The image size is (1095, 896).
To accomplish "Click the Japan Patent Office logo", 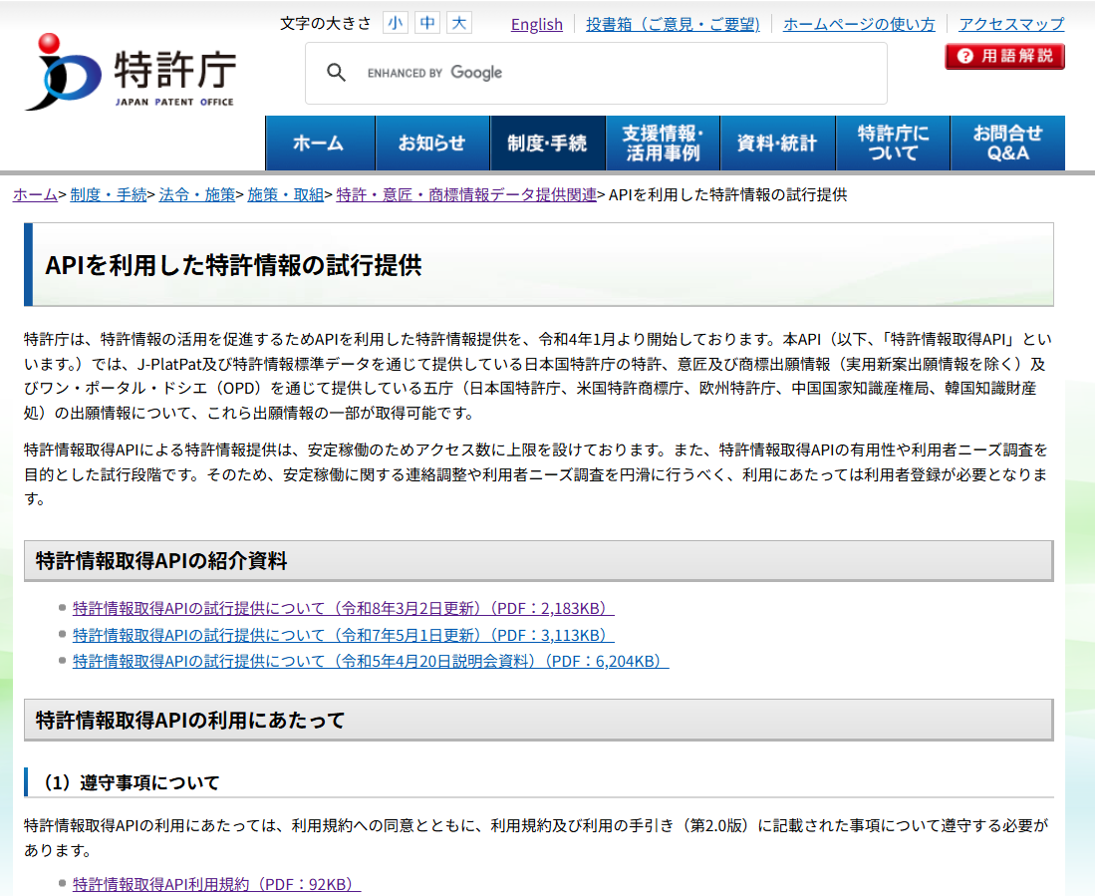I will point(131,72).
